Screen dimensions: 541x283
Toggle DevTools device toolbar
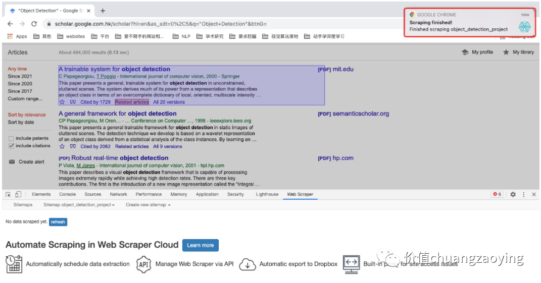coord(18,194)
